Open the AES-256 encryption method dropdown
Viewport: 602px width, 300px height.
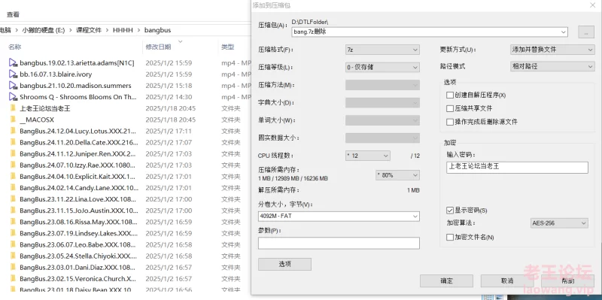[x=559, y=223]
